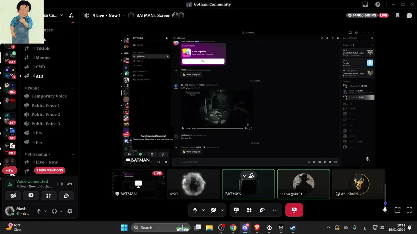Toggle microphone mute in the user panel
417x234 pixels.
coord(38,211)
